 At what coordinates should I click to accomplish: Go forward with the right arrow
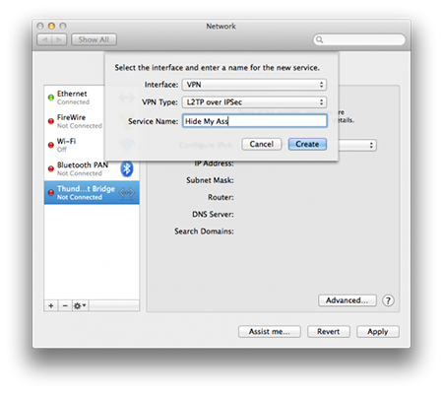click(x=59, y=39)
